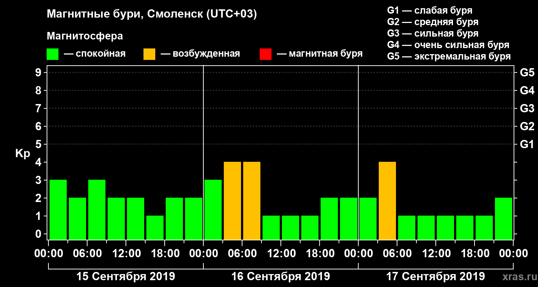Image resolution: width=538 pixels, height=287 pixels.
Task: Select the 12:00–15:00 bar on 16 September
Action: pyautogui.click(x=291, y=227)
